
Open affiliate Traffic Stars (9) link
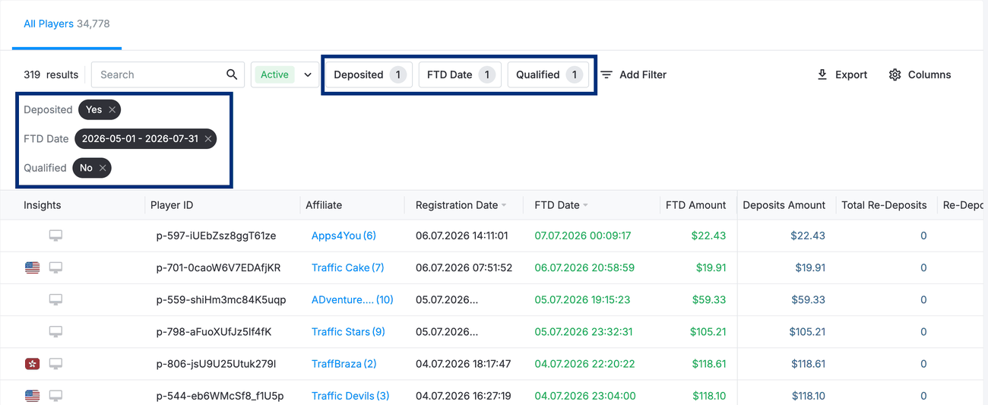pyautogui.click(x=348, y=331)
